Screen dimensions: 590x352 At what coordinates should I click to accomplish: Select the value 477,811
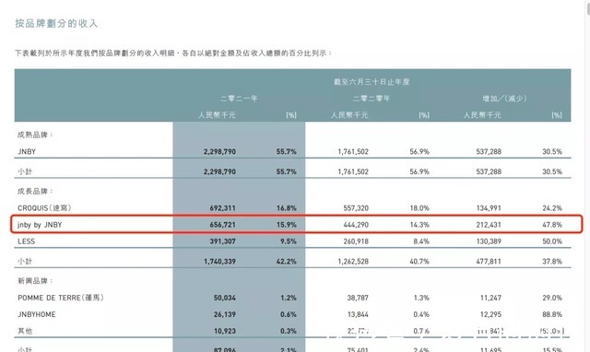point(489,262)
